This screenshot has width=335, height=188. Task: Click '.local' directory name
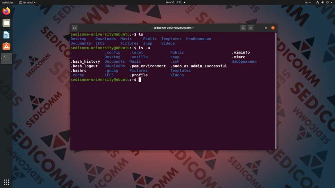pos(136,53)
